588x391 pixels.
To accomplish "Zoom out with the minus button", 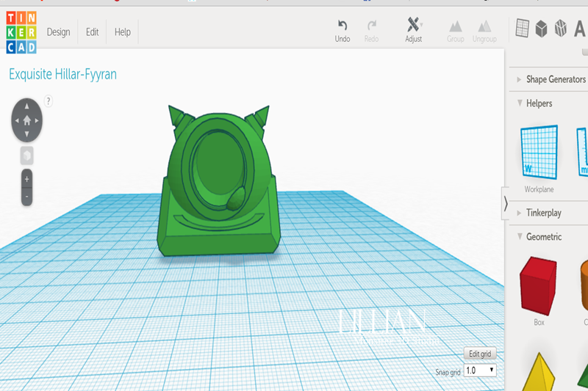I will (26, 197).
